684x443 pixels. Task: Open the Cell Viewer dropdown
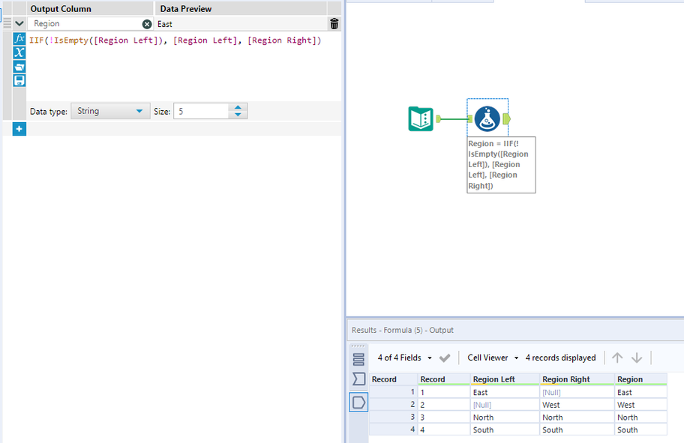(x=493, y=358)
